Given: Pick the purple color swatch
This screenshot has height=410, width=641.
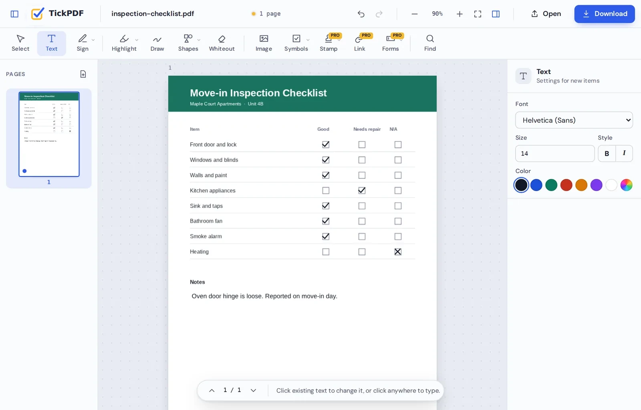Looking at the screenshot, I should tap(596, 185).
